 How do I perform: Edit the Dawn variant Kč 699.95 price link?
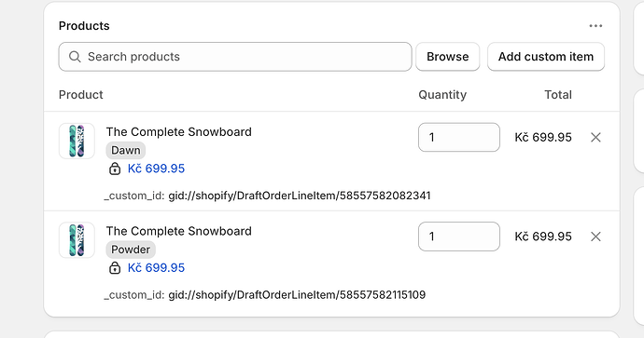[x=156, y=169]
